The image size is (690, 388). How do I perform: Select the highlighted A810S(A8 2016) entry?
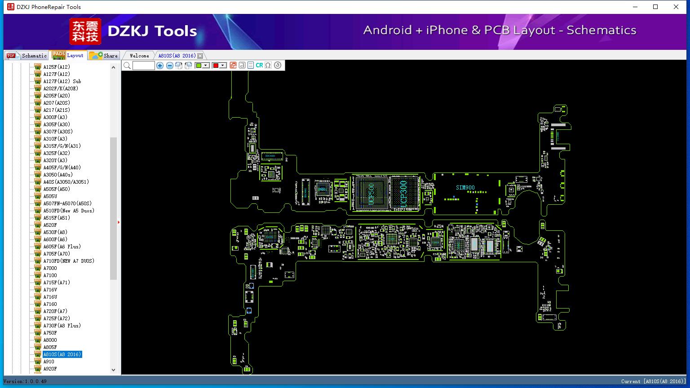(x=62, y=354)
